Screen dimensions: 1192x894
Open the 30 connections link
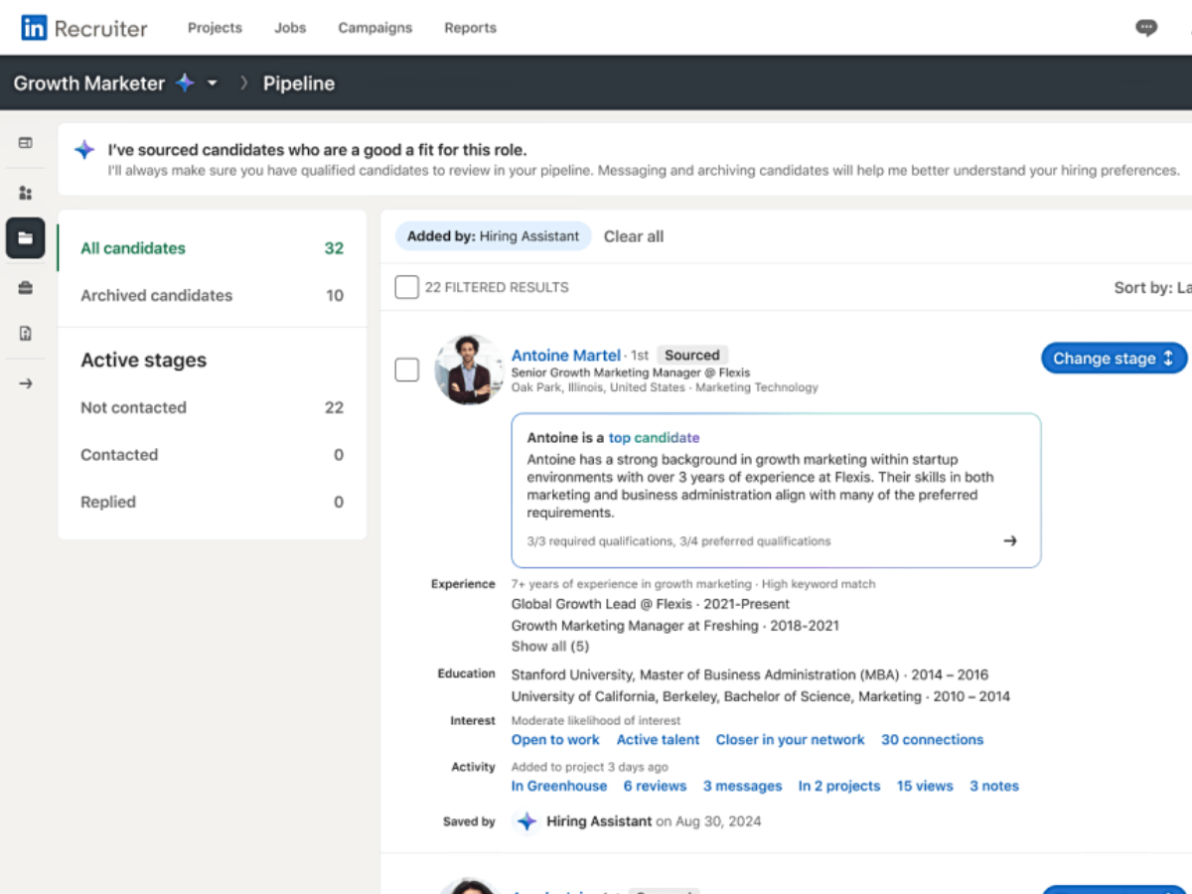[x=932, y=740]
